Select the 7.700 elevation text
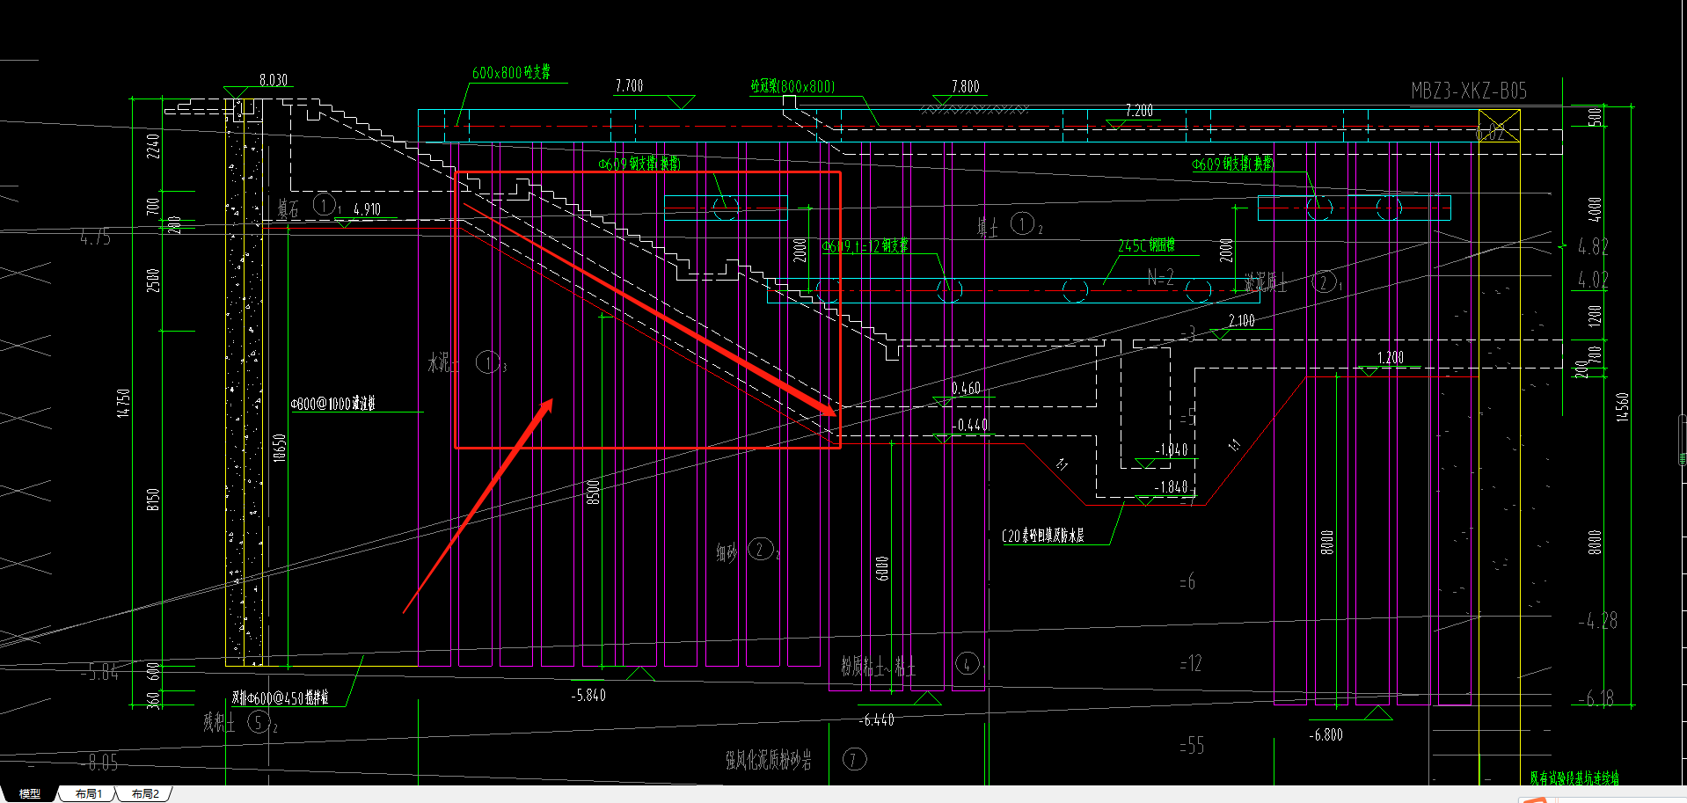 point(629,85)
